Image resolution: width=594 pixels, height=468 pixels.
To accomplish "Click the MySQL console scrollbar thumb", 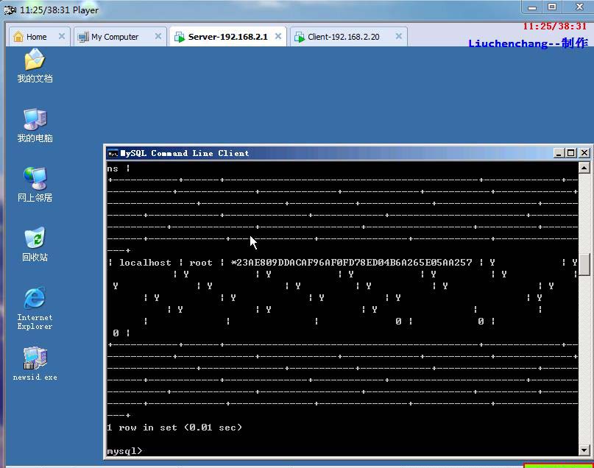I will 584,265.
